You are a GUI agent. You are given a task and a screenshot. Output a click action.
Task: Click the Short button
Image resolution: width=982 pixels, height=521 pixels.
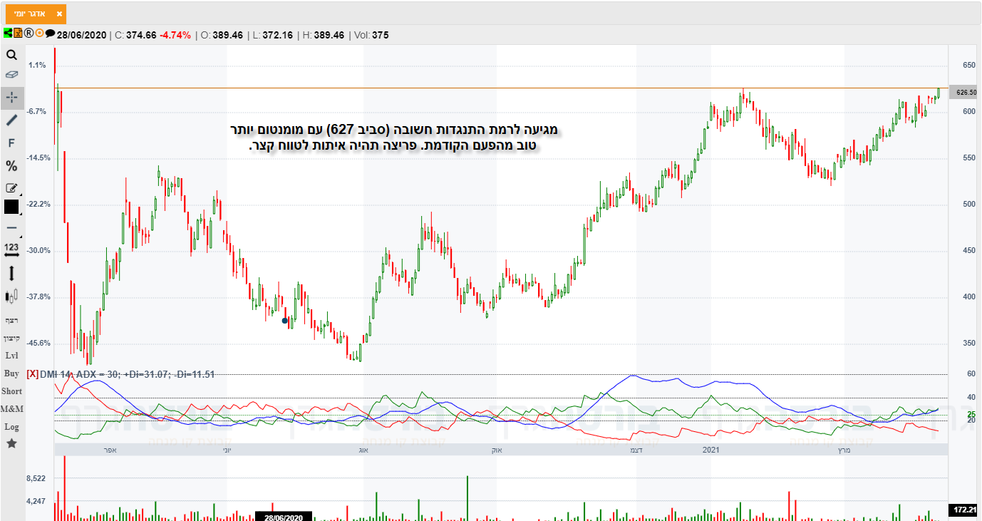tap(11, 391)
